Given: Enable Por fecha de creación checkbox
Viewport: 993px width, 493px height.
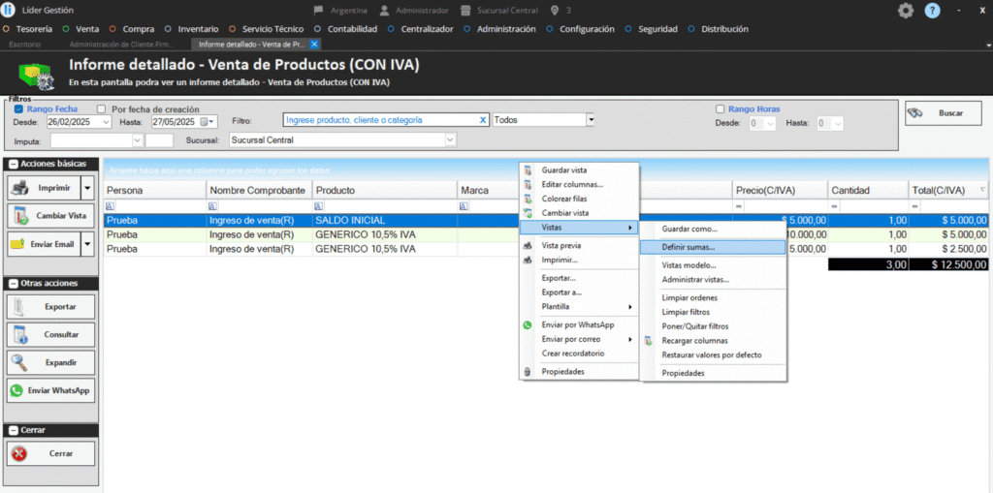Looking at the screenshot, I should [102, 109].
